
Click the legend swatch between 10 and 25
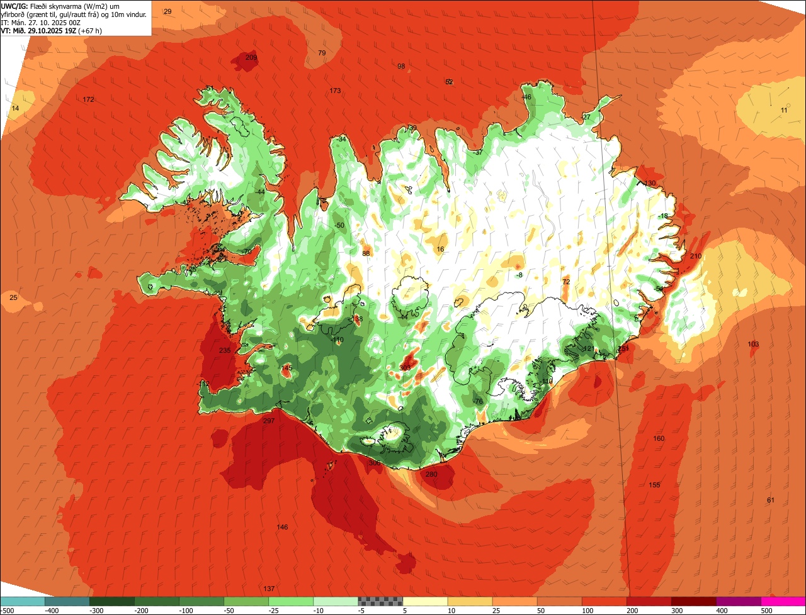pos(469,601)
